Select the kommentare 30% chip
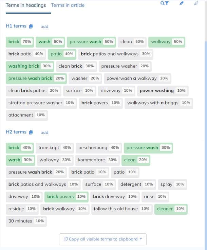Screen dimensions: 207x250 pyautogui.click(x=97, y=160)
